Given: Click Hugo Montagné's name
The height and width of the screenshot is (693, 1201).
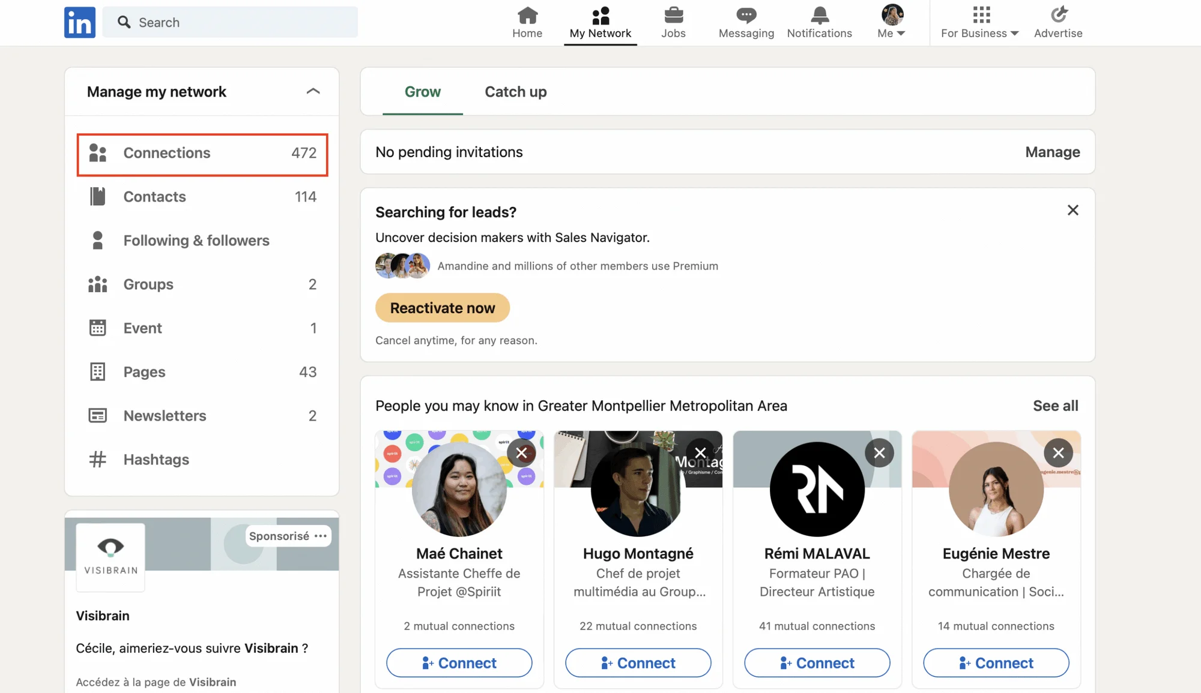Looking at the screenshot, I should tap(638, 554).
